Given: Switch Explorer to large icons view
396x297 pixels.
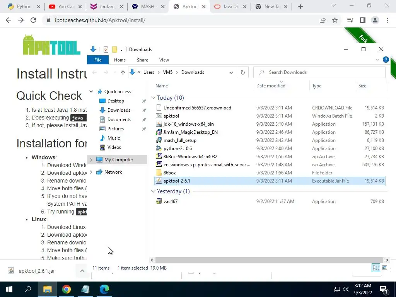Looking at the screenshot, I should tap(384, 268).
